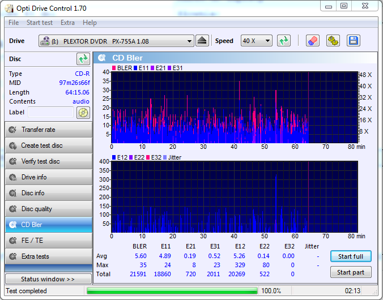The height and width of the screenshot is (300, 383).
Task: Click the E11 legend color swatch
Action: click(x=135, y=68)
